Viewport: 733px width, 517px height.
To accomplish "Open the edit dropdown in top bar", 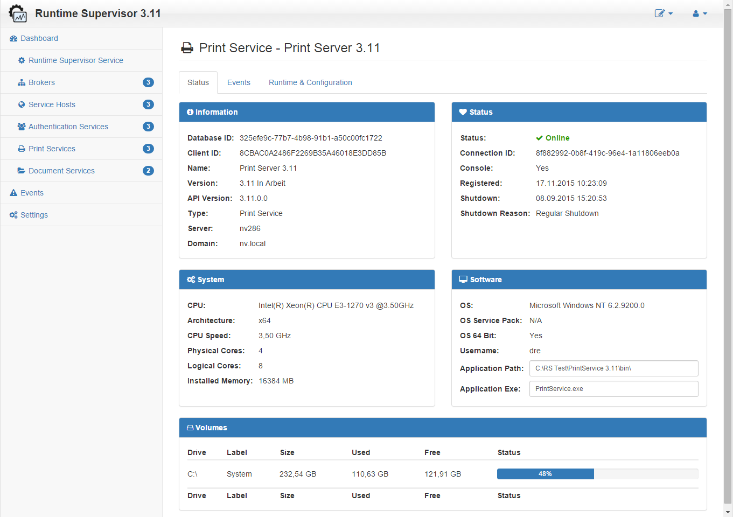I will pyautogui.click(x=664, y=13).
